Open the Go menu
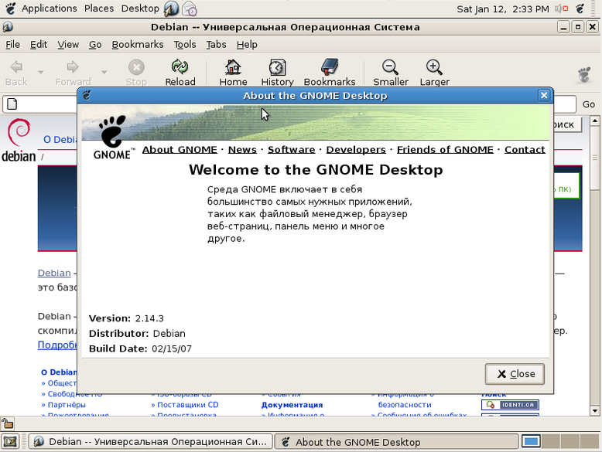This screenshot has width=602, height=452. (x=95, y=45)
